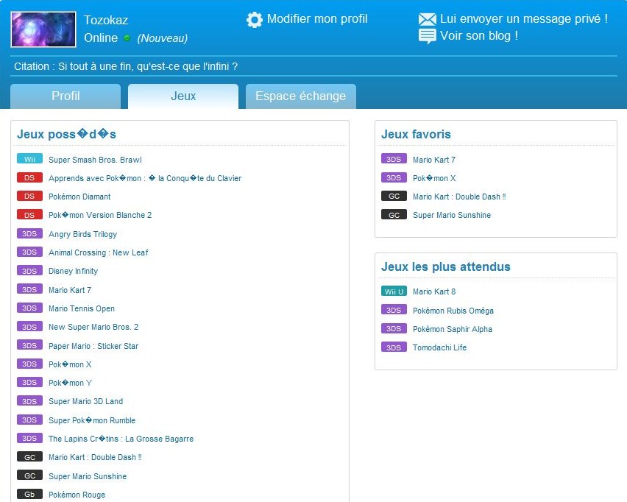627x502 pixels.
Task: Open Super Mario 3D Land link
Action: [x=86, y=401]
